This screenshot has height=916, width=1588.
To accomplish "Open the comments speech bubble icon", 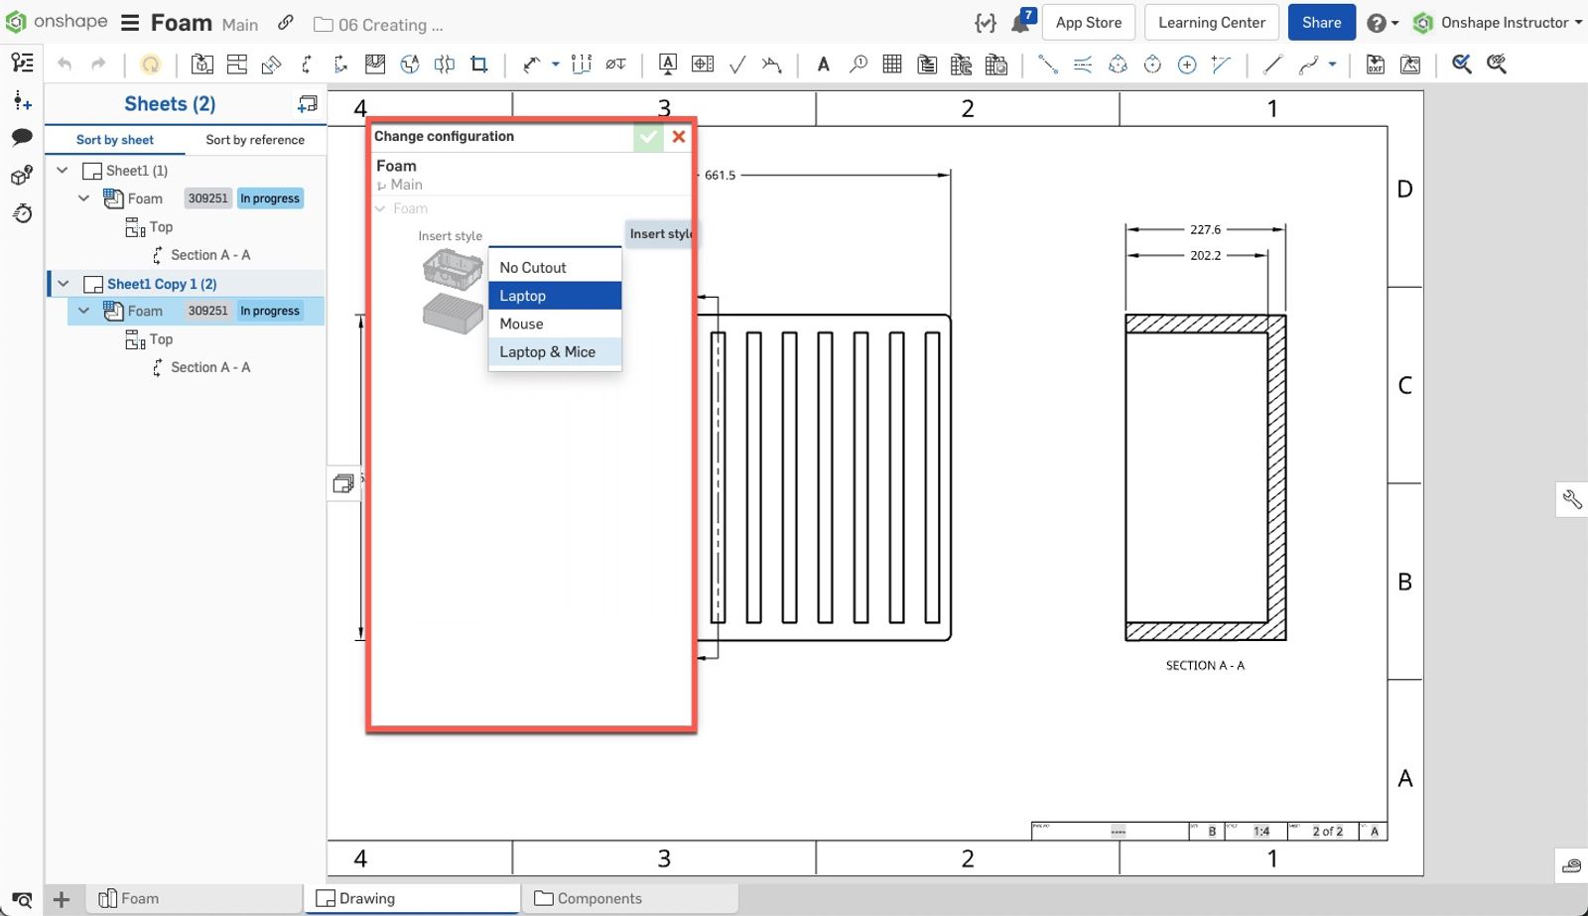I will pos(22,137).
